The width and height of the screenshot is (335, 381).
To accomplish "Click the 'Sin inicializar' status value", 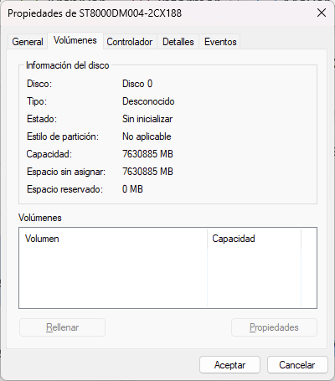I will (x=147, y=119).
